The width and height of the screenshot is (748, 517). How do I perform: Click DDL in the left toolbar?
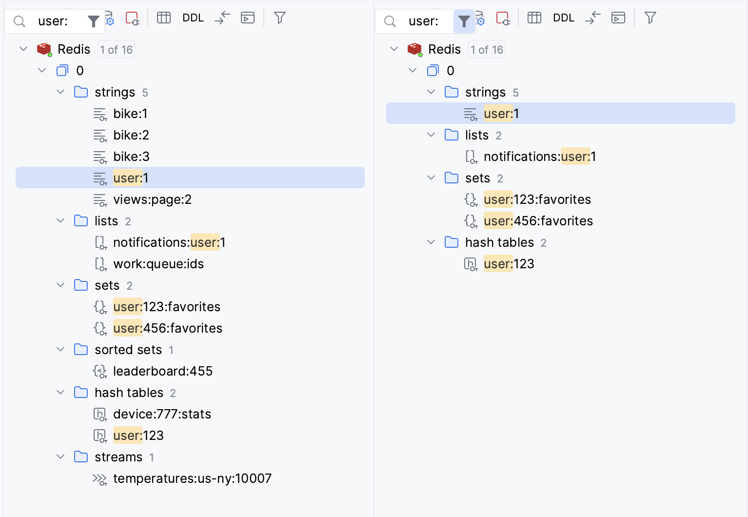[x=193, y=18]
